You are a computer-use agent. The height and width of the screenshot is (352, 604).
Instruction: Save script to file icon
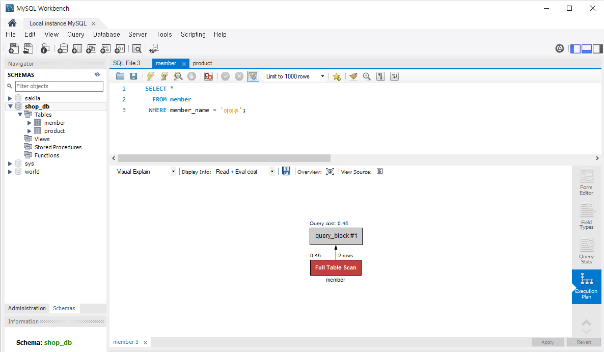click(x=133, y=76)
